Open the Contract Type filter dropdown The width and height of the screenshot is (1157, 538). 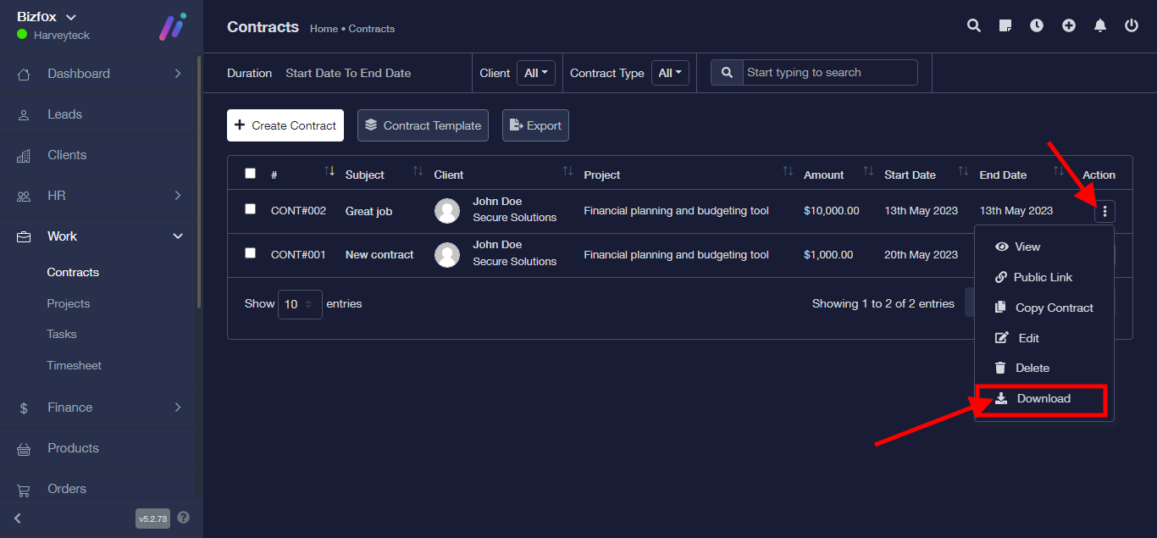670,73
